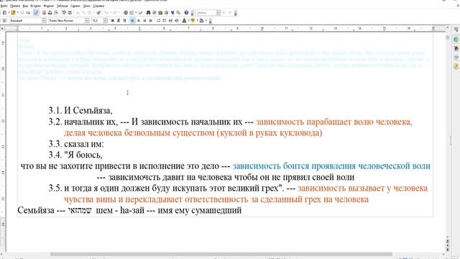Image resolution: width=460 pixels, height=259 pixels.
Task: Open the sidebar Navigator compass deck
Action: [456, 66]
